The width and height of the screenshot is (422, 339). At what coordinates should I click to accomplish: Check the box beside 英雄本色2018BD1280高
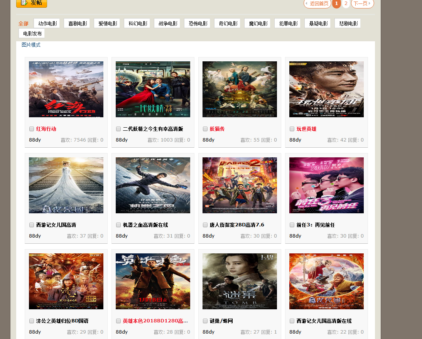coord(118,321)
